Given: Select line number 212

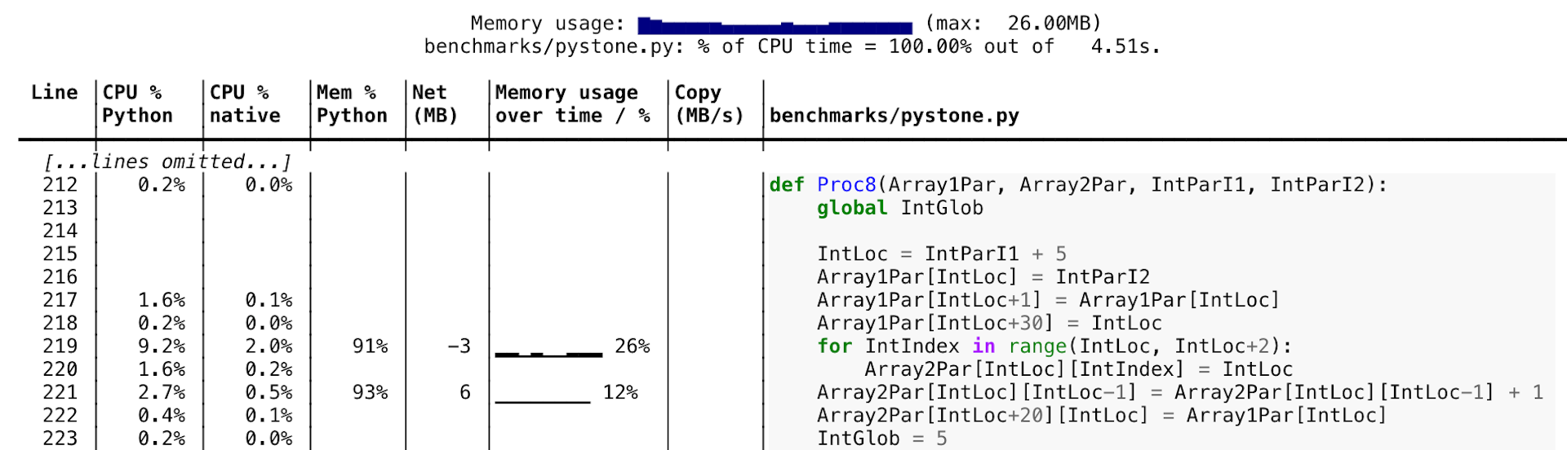Looking at the screenshot, I should tap(60, 185).
